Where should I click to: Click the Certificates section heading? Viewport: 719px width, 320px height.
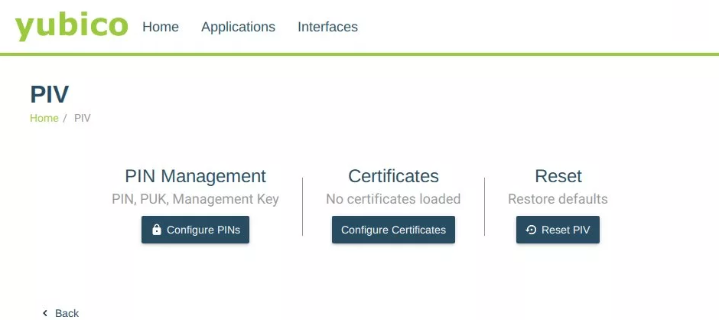393,176
